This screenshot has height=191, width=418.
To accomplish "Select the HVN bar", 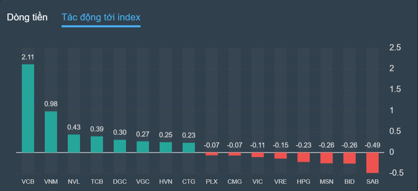I will pyautogui.click(x=166, y=147).
